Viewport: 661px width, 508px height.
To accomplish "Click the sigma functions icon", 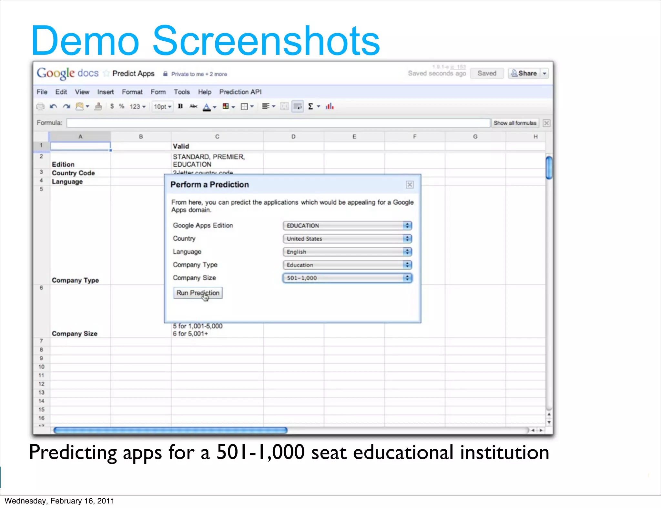I will (x=310, y=106).
